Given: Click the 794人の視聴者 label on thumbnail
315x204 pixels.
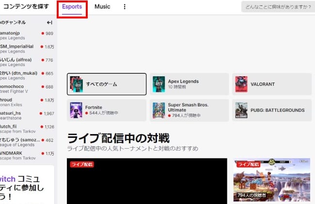Looking at the screenshot, I should [x=252, y=195].
